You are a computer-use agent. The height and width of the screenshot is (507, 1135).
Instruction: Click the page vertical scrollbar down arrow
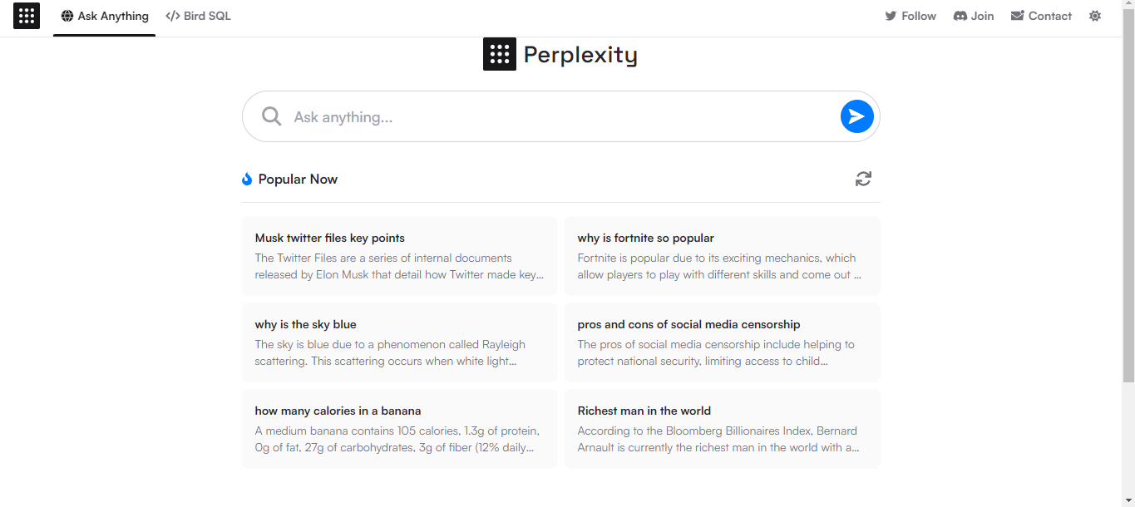[x=1128, y=500]
